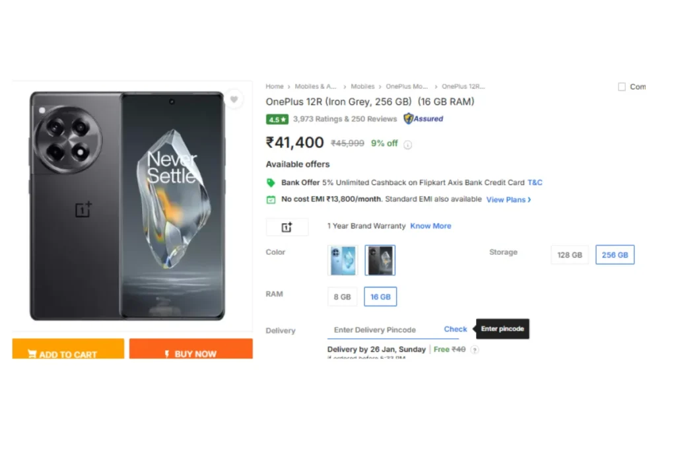Click the green Bank Offer tag icon
This screenshot has width=676, height=451.
(x=271, y=183)
